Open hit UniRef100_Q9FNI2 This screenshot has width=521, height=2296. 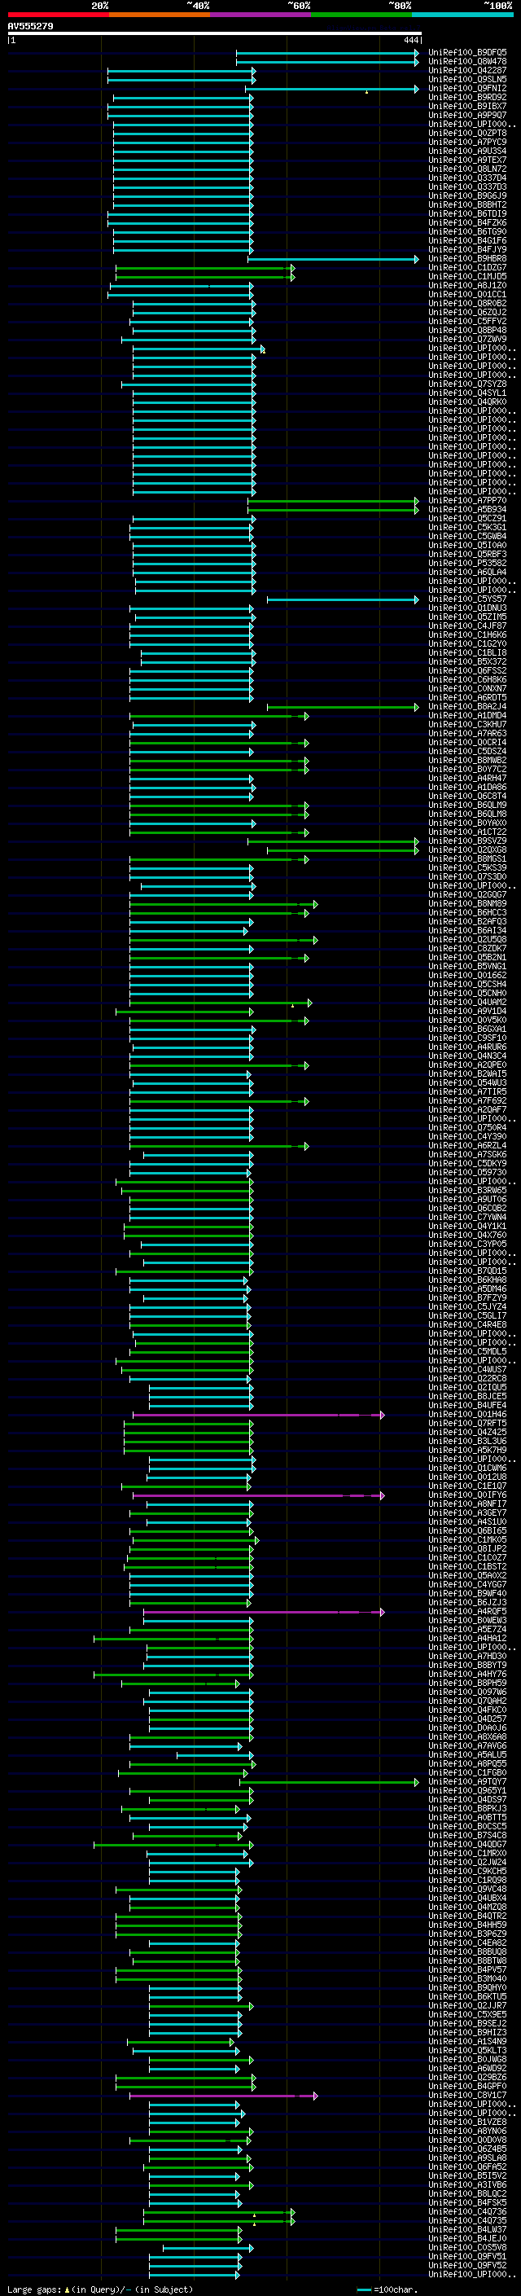click(467, 88)
